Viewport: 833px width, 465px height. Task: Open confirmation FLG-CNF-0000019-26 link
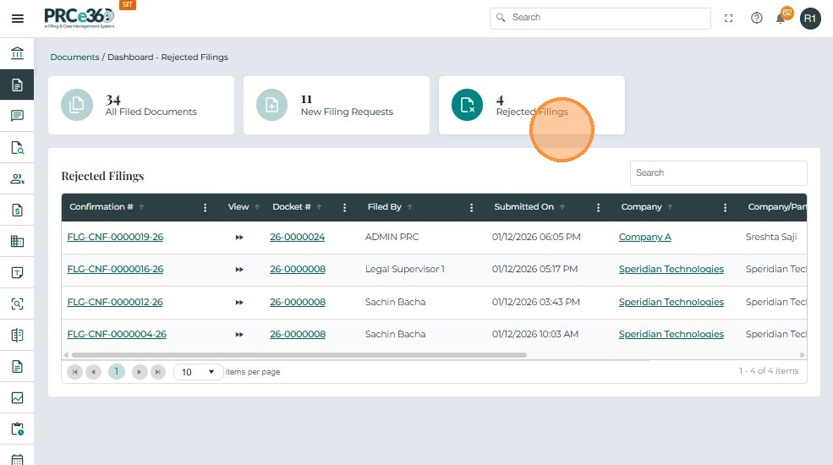[x=115, y=238]
